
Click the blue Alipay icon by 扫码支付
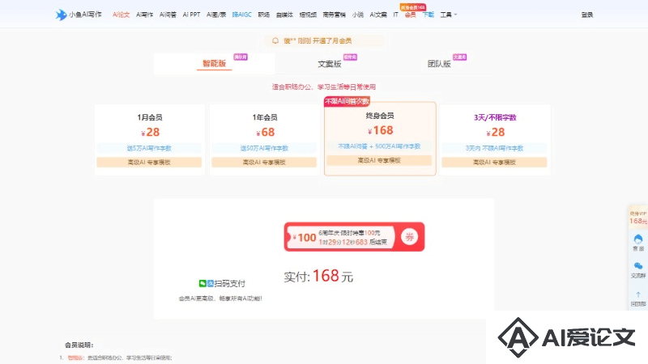[211, 283]
